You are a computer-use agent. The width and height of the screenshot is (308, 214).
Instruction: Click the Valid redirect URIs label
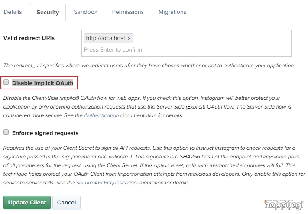pyautogui.click(x=29, y=38)
